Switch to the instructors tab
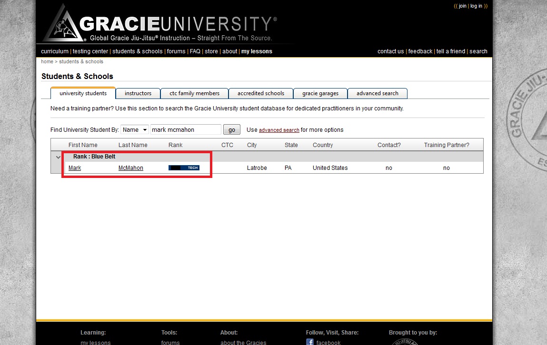The height and width of the screenshot is (345, 547). [138, 93]
